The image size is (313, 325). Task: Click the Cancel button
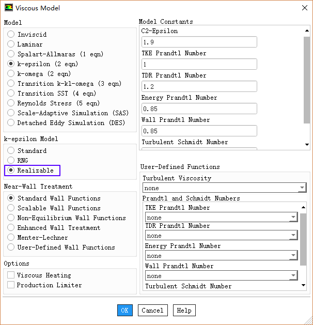[x=153, y=311]
